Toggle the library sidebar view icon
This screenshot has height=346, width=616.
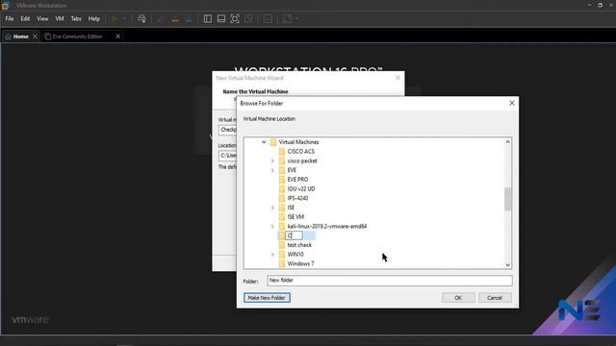click(x=208, y=19)
